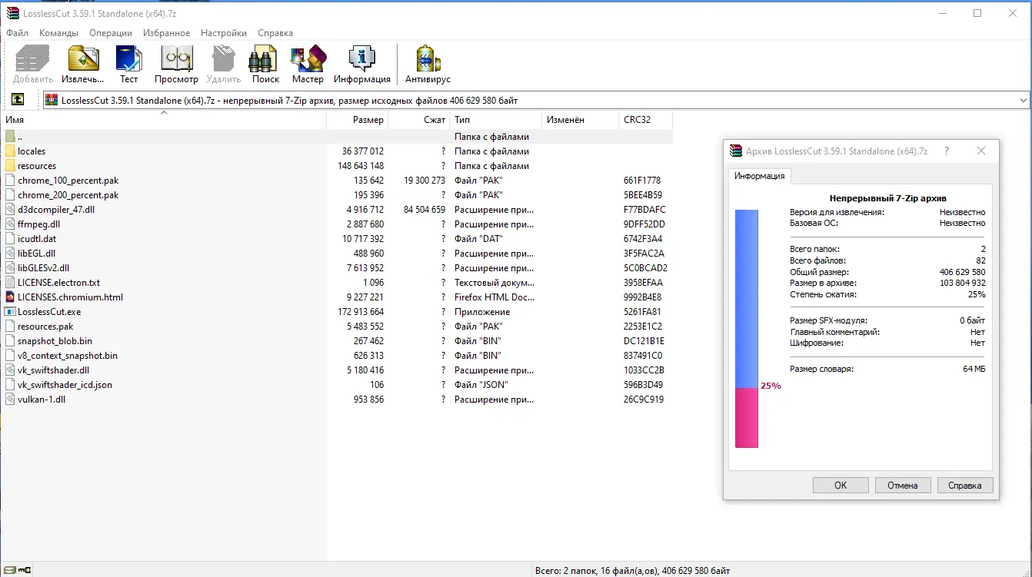Sort list by Имя column header
Screen dimensions: 1032x577
point(163,120)
